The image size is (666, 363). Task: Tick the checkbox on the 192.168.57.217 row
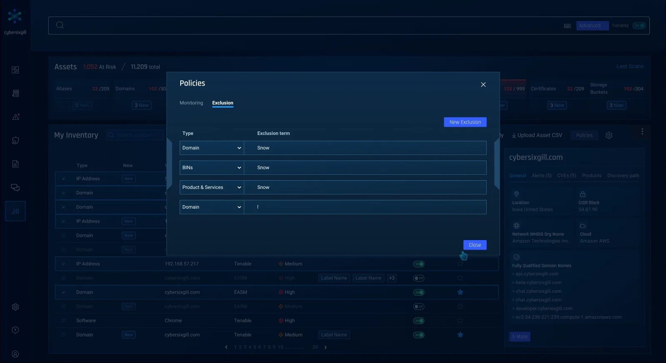tap(64, 264)
